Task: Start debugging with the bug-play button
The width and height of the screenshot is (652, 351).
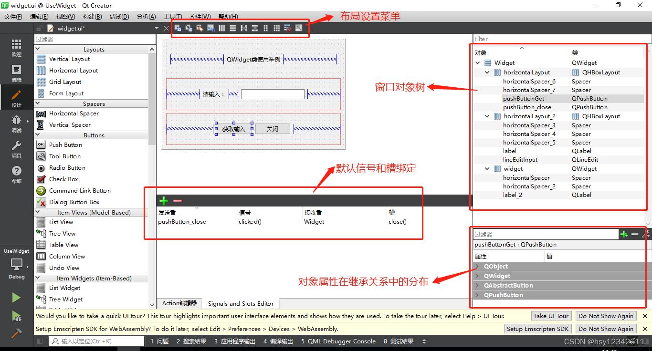Action: pos(16,316)
